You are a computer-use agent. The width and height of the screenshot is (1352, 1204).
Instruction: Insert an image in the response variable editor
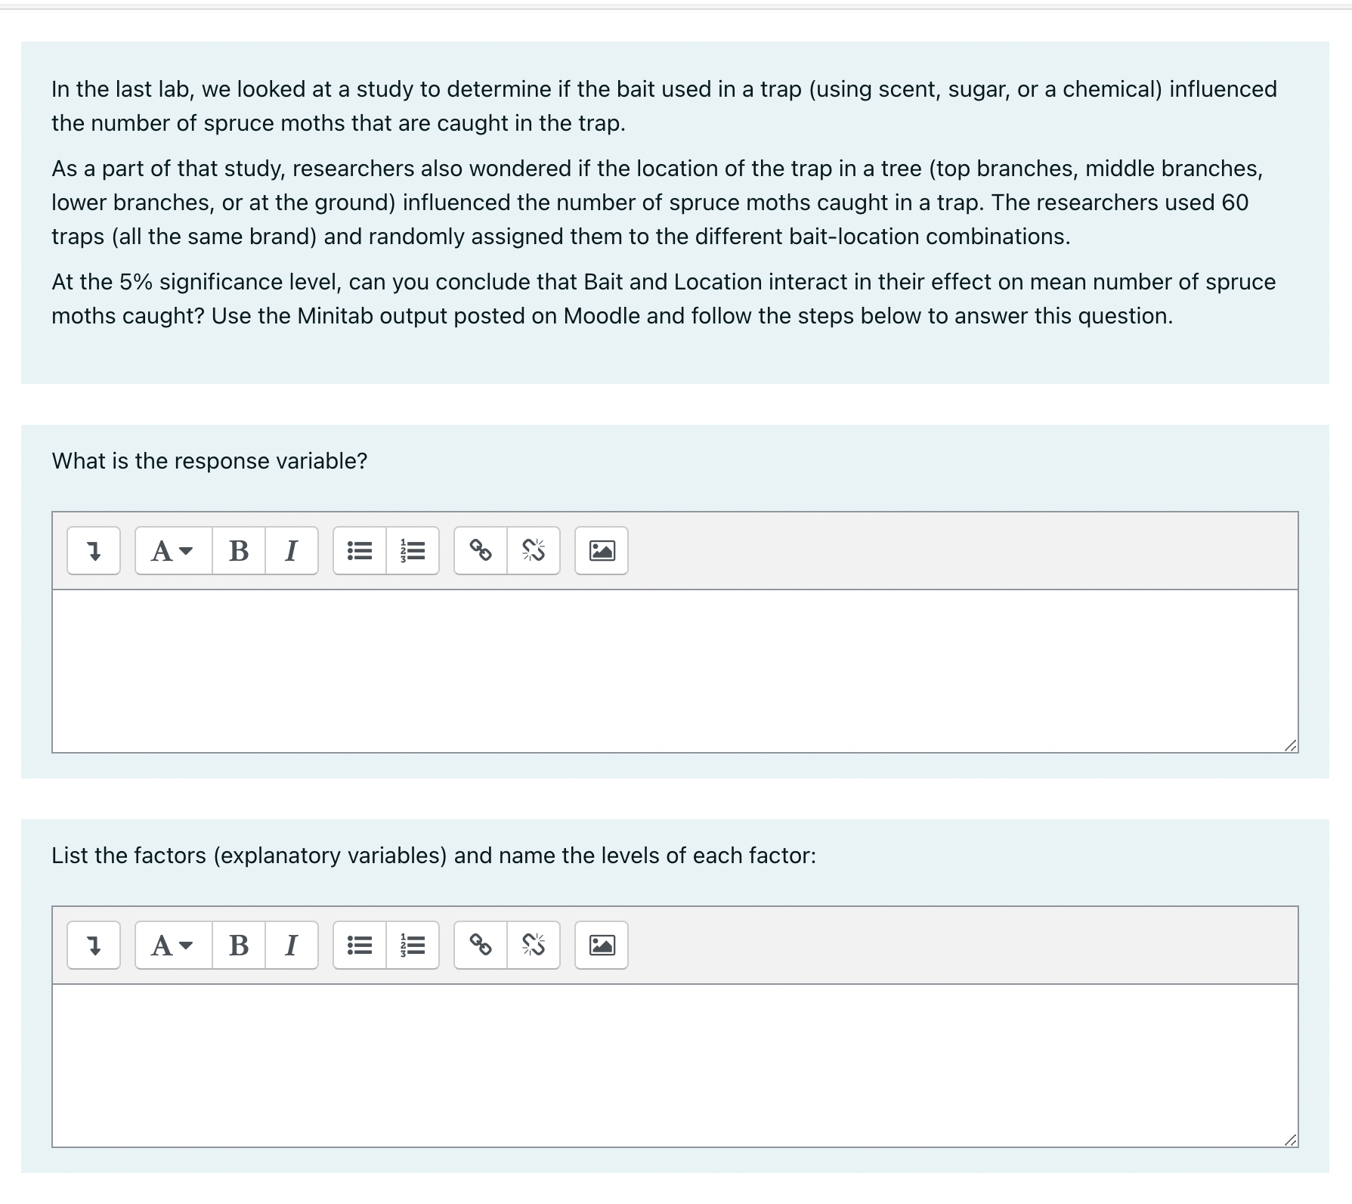[x=601, y=551]
